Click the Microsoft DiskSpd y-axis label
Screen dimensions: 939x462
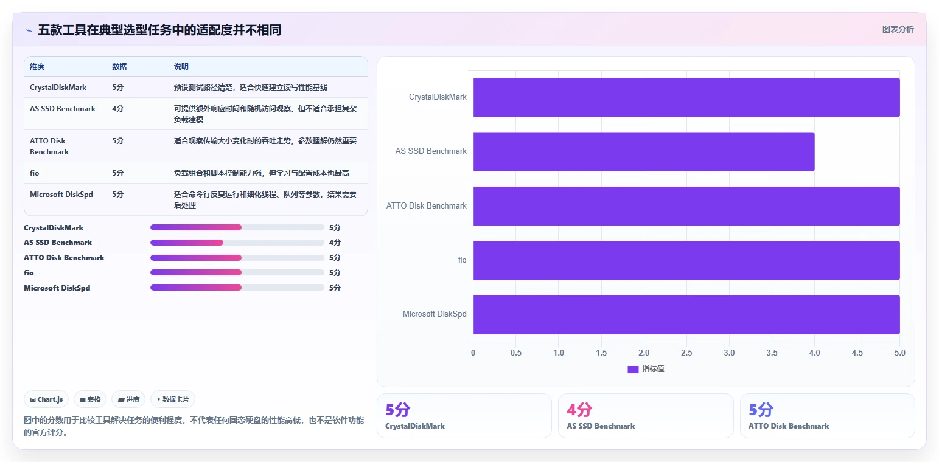(435, 314)
